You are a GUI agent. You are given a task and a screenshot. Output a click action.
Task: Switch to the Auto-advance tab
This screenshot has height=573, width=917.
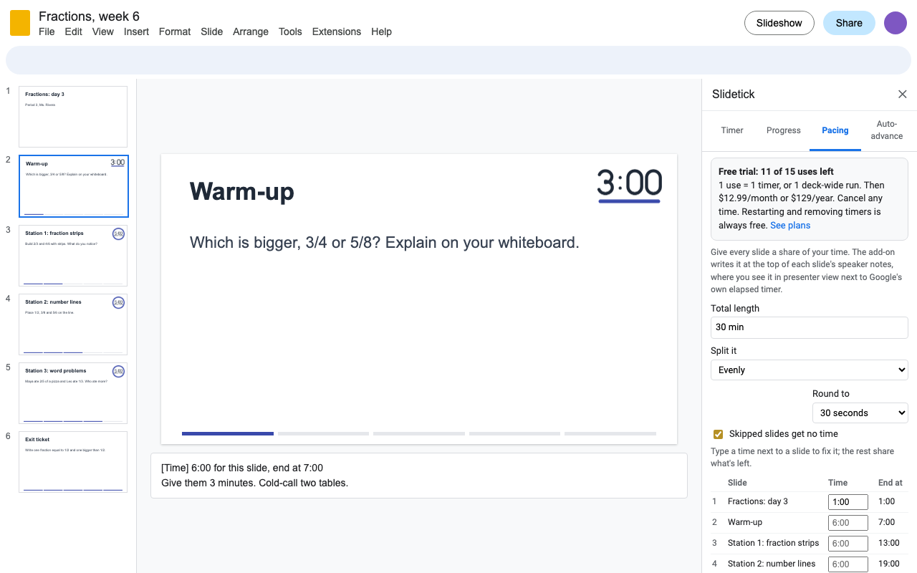[x=887, y=130]
